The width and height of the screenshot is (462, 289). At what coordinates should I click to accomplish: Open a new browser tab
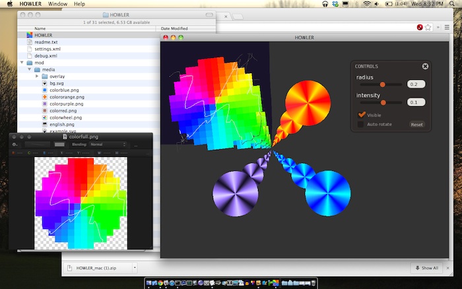[x=238, y=16]
